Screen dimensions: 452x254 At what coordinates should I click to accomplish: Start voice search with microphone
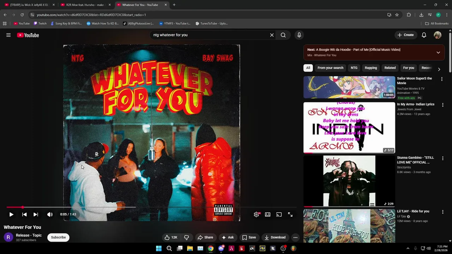(299, 35)
